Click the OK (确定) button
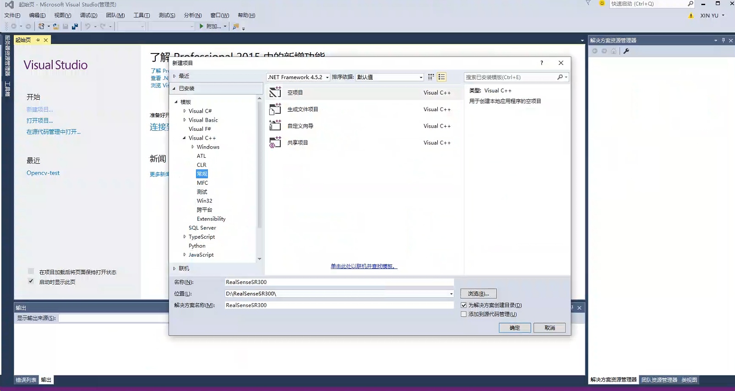The width and height of the screenshot is (735, 391). [x=515, y=328]
